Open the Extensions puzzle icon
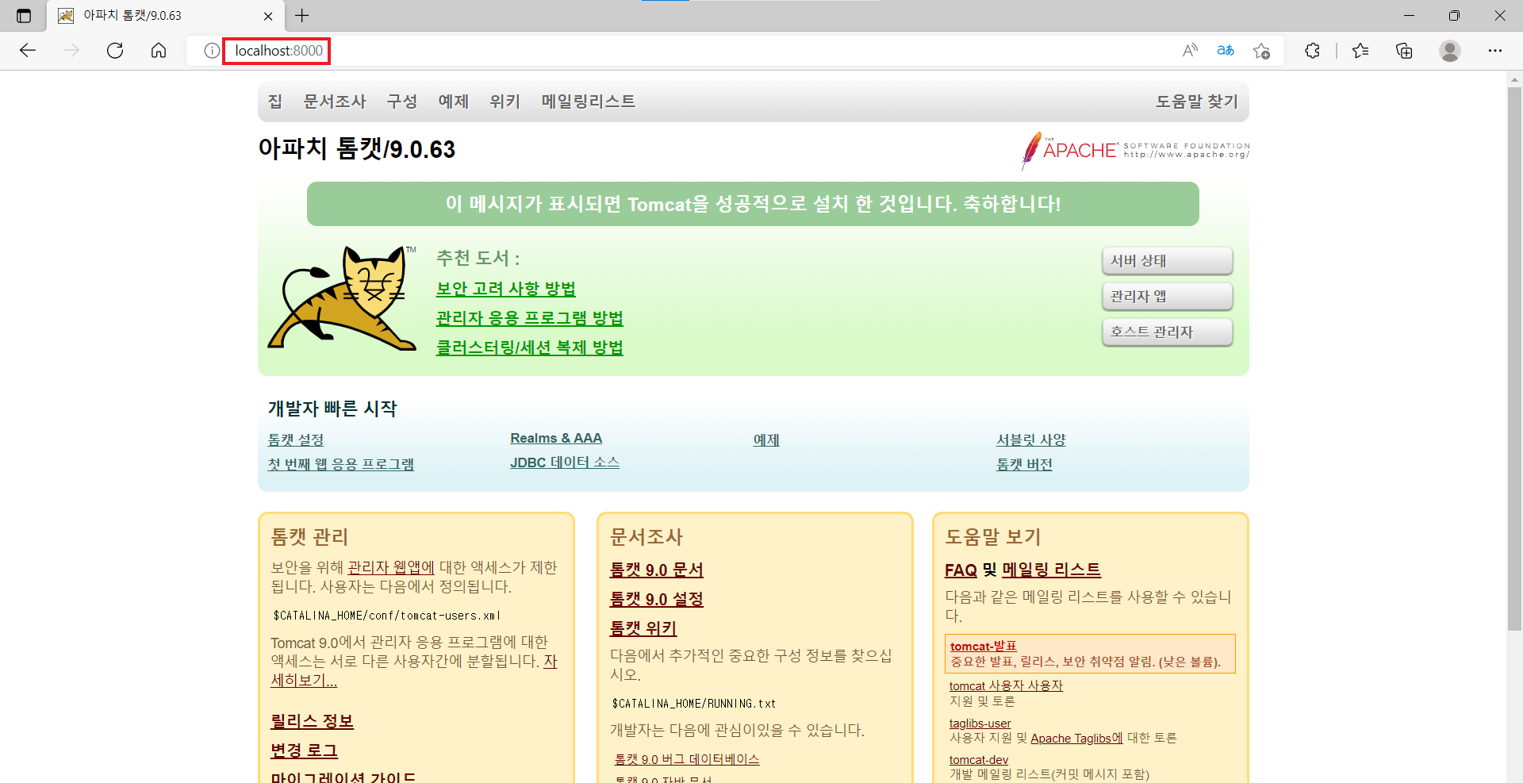This screenshot has width=1523, height=783. tap(1312, 51)
